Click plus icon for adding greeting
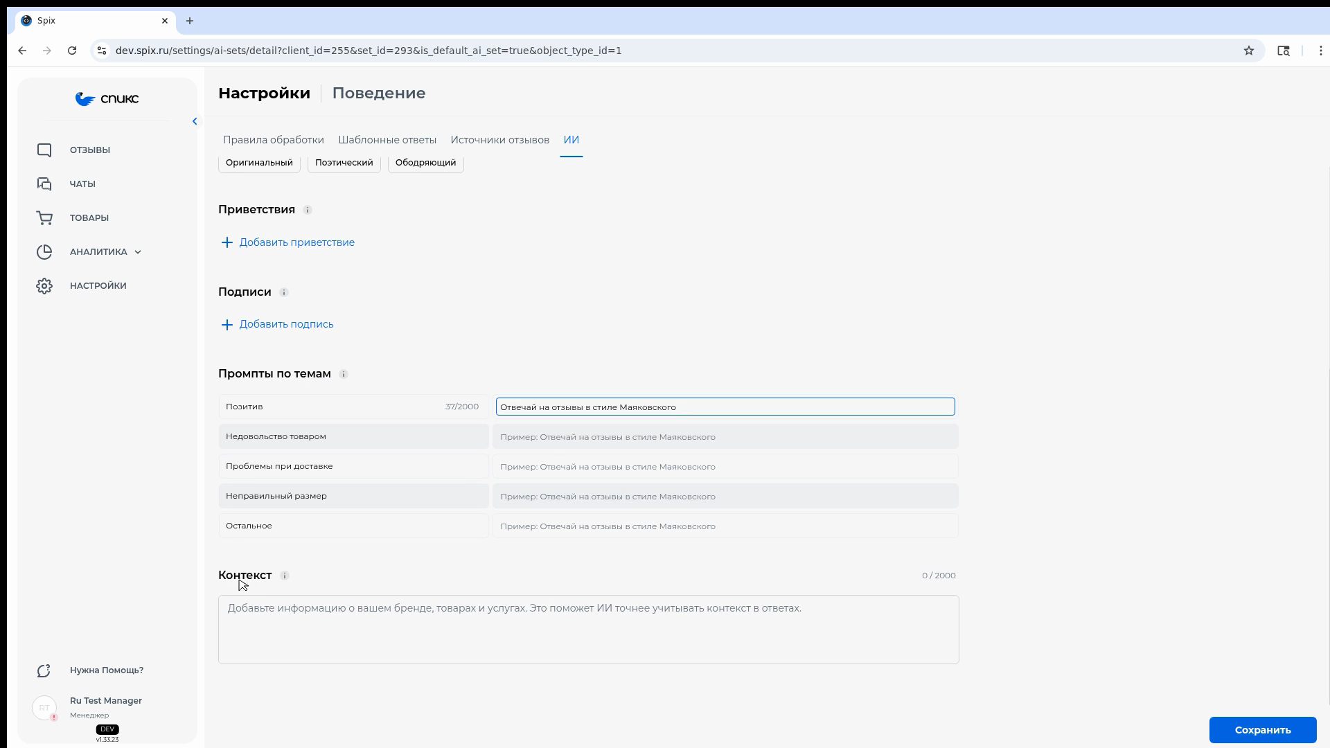This screenshot has width=1330, height=748. click(227, 242)
